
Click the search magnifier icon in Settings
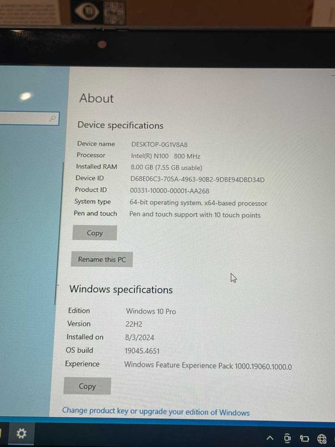[53, 118]
